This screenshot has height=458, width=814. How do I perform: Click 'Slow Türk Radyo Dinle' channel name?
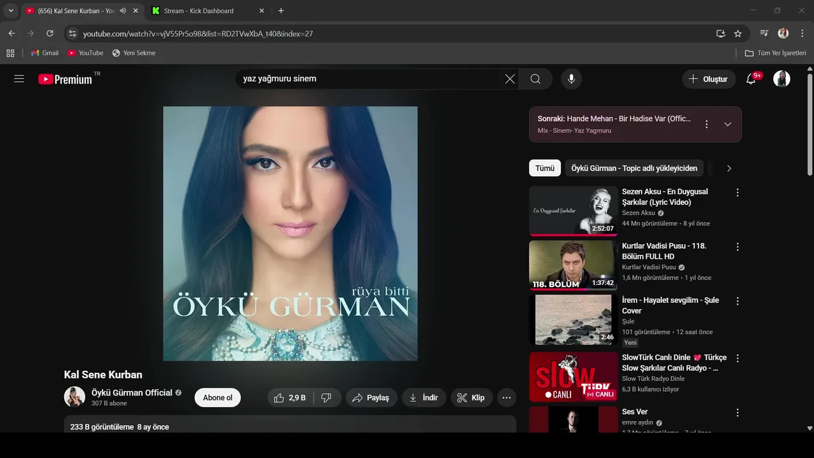point(653,378)
